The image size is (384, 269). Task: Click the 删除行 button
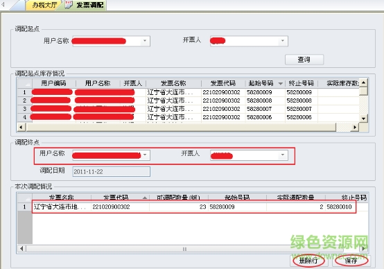pyautogui.click(x=308, y=261)
